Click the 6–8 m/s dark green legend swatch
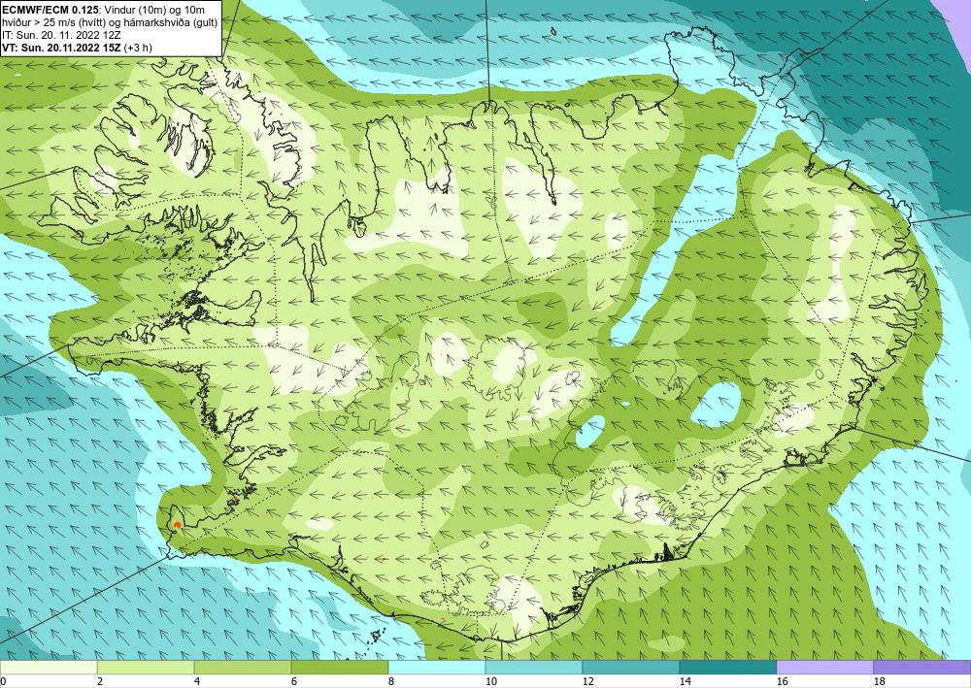971x688 pixels. coord(340,668)
